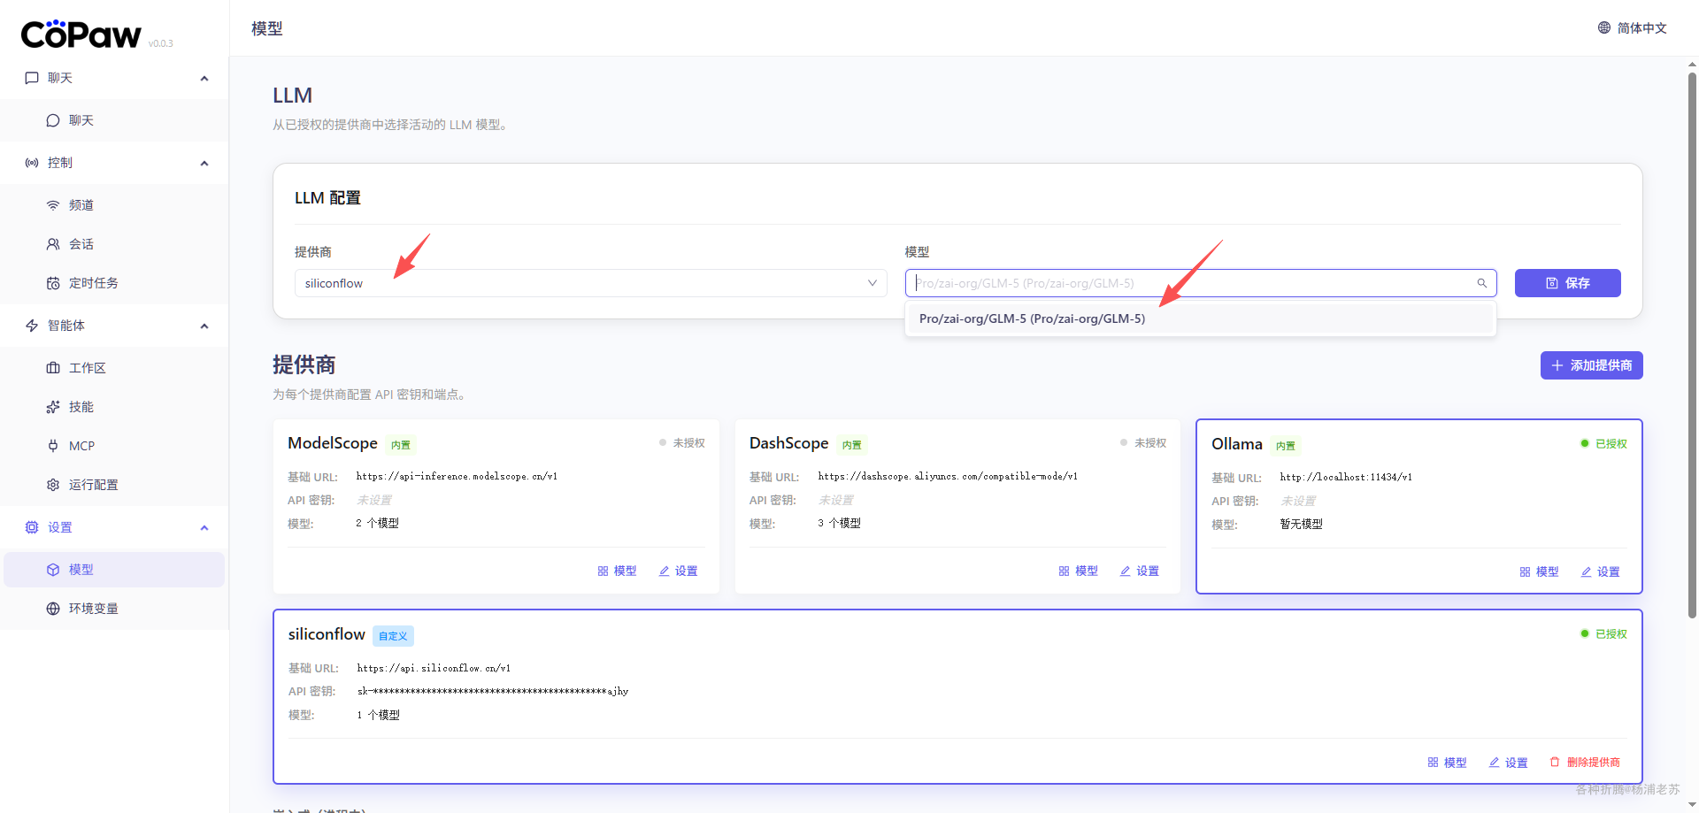The height and width of the screenshot is (813, 1699).
Task: Click the page vertical scrollbar
Action: coord(1692,345)
